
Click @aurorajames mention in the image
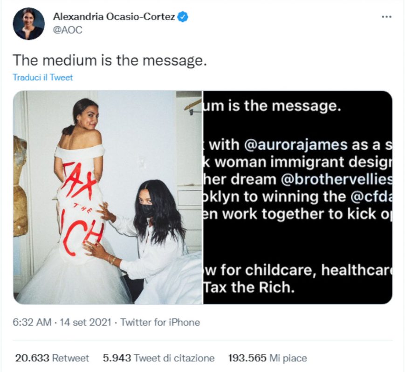coord(295,145)
